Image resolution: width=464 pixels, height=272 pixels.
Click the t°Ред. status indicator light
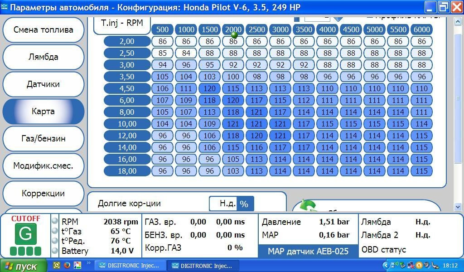55,241
